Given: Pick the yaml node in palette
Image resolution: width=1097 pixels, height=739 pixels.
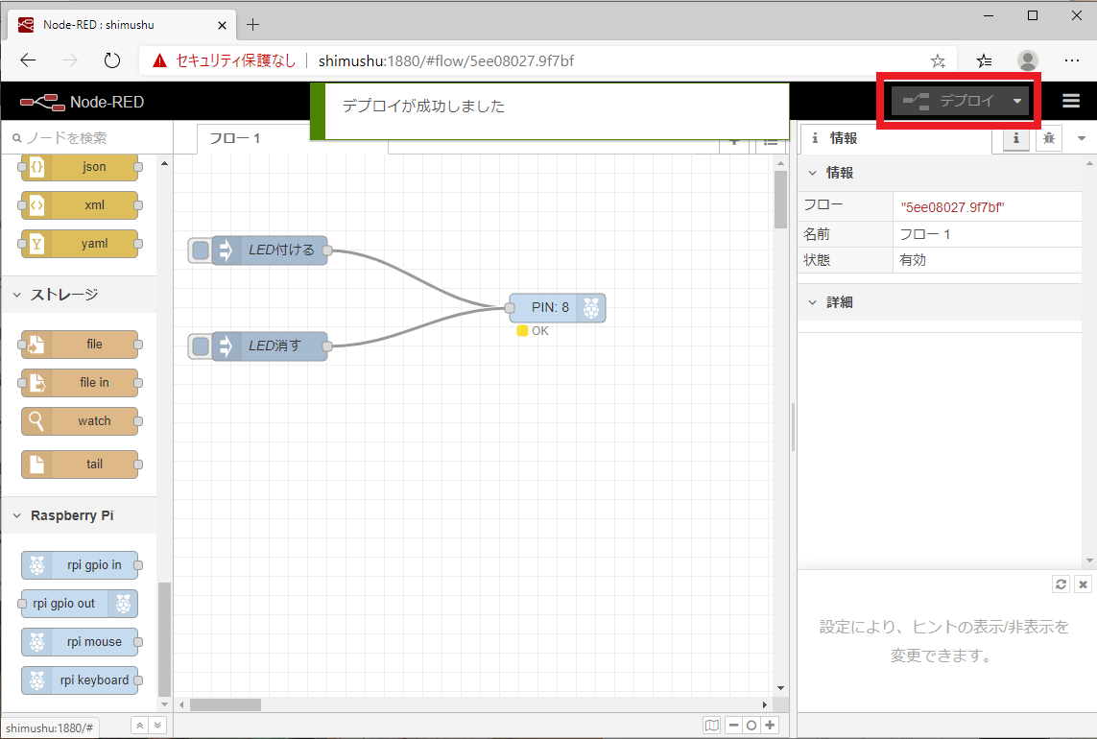Looking at the screenshot, I should click(x=80, y=244).
